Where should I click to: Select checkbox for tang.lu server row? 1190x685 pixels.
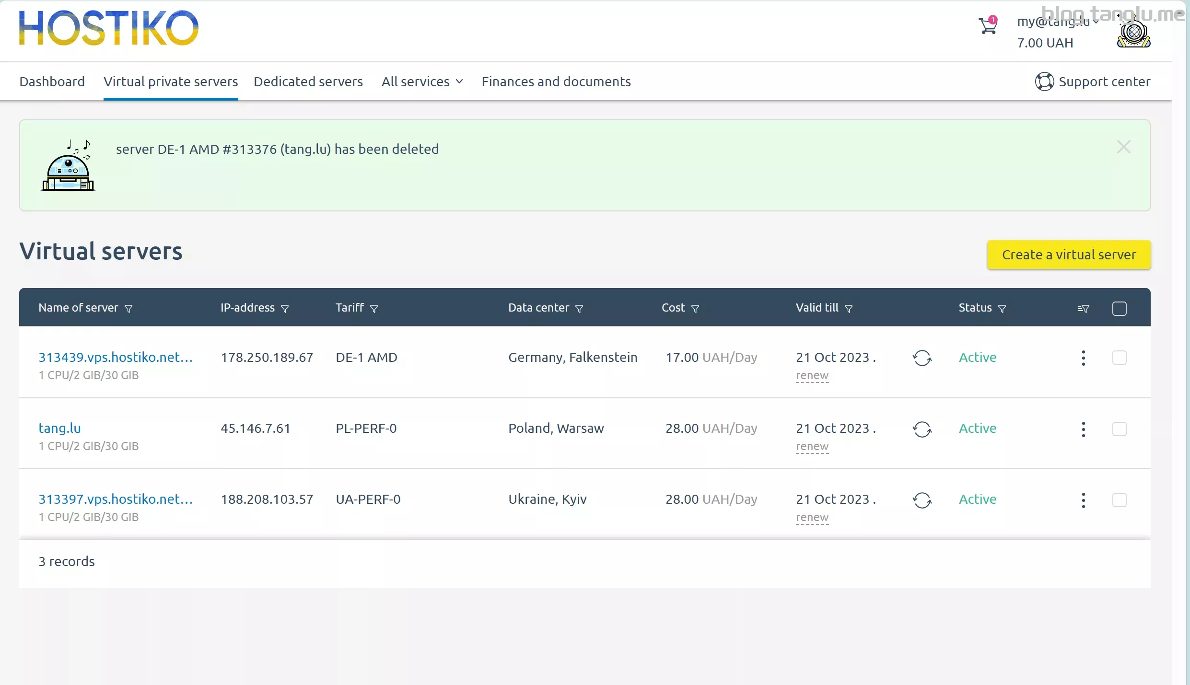click(1120, 429)
